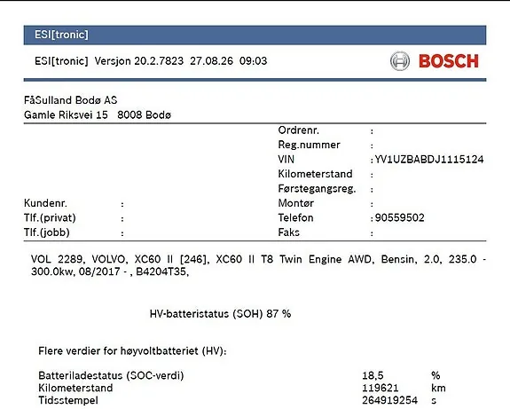The width and height of the screenshot is (510, 409).
Task: Click the date '27.08.26'
Action: (211, 61)
